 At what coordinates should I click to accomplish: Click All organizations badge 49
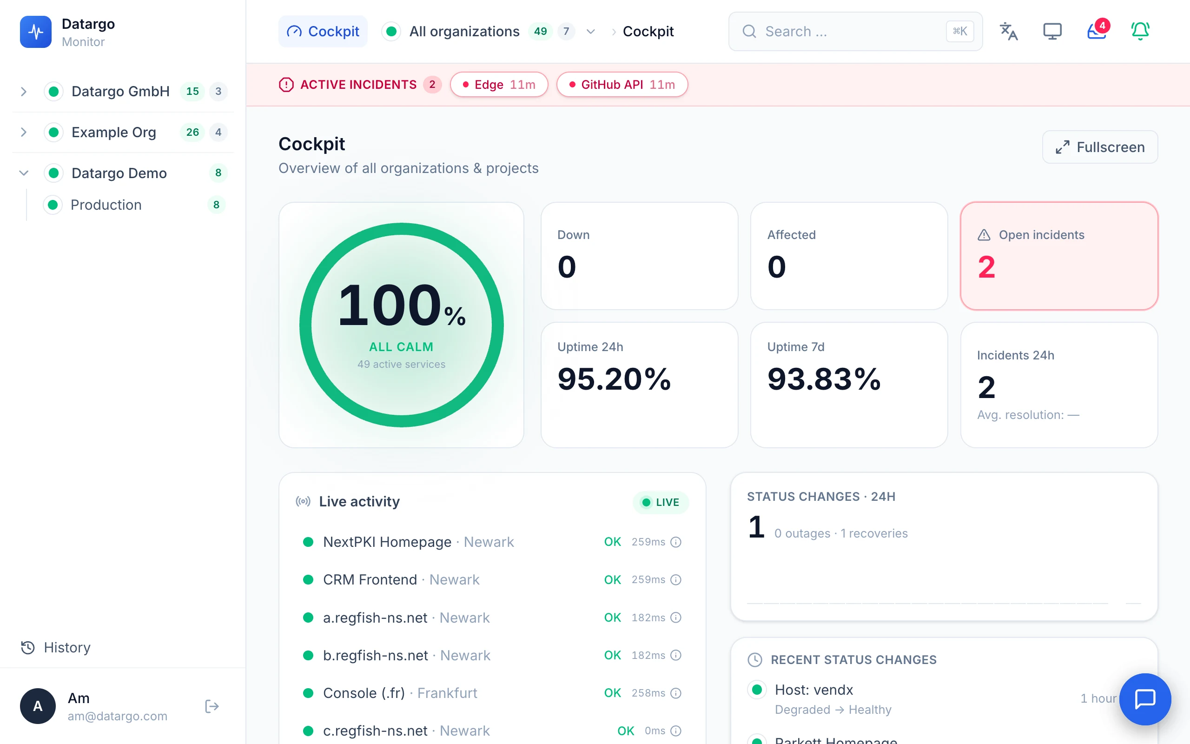[x=541, y=32]
